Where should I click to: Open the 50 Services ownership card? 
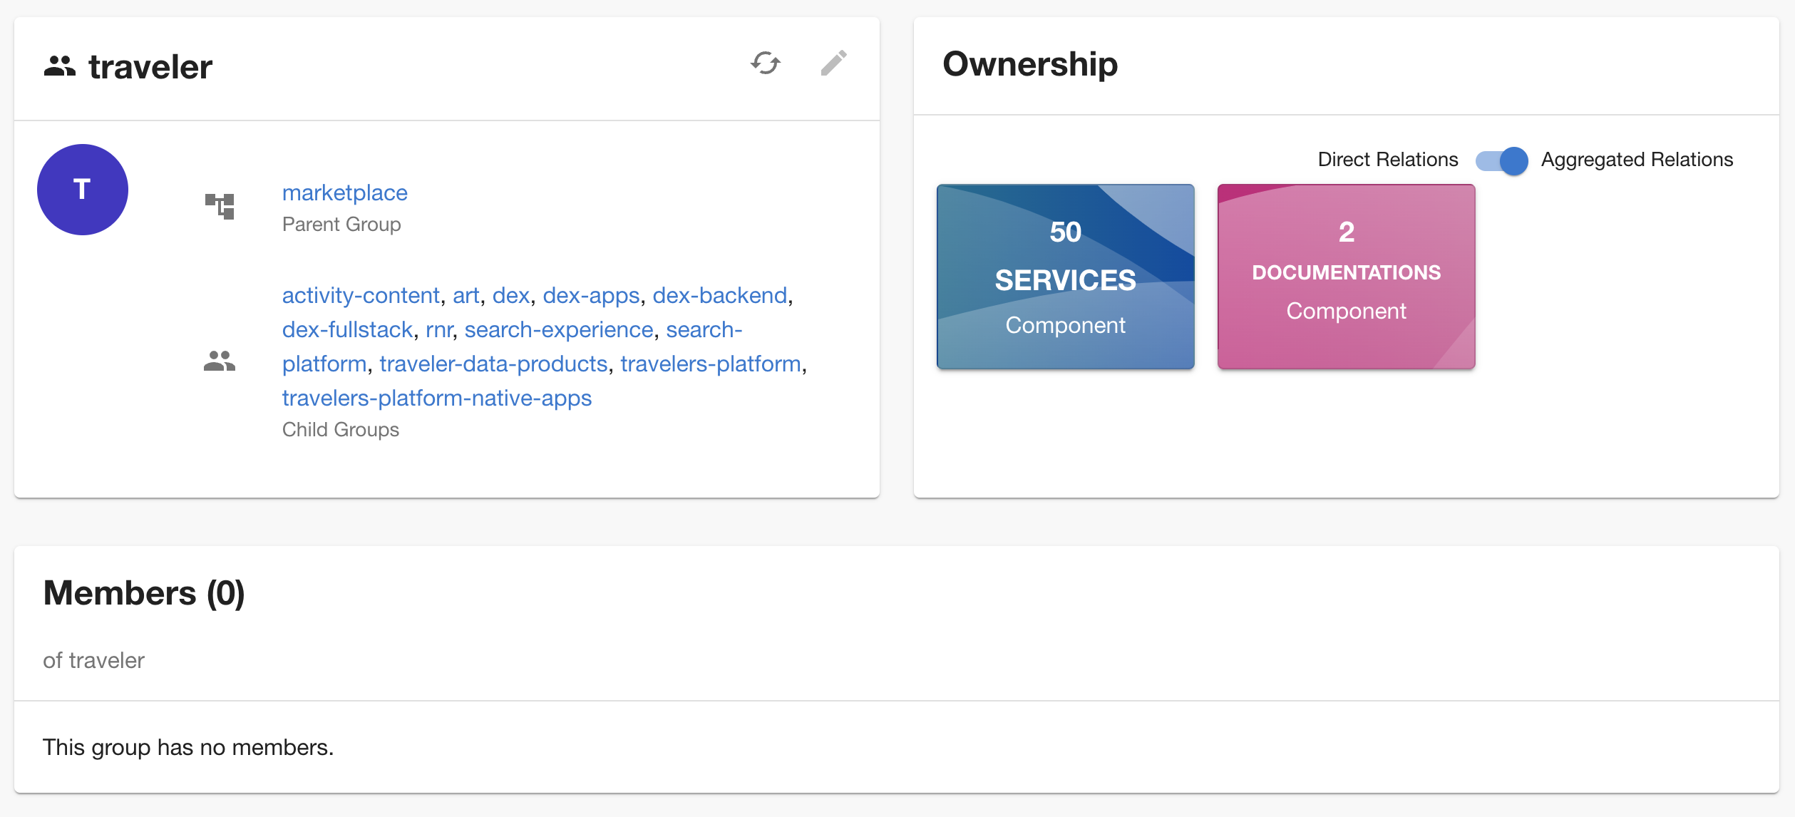tap(1065, 277)
